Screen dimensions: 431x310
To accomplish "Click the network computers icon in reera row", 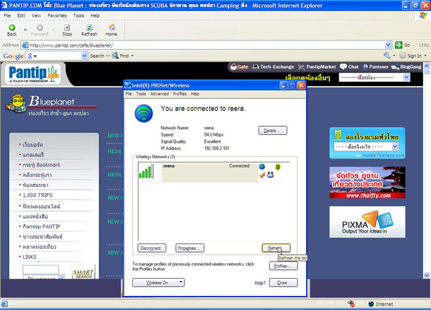I will pos(270,175).
